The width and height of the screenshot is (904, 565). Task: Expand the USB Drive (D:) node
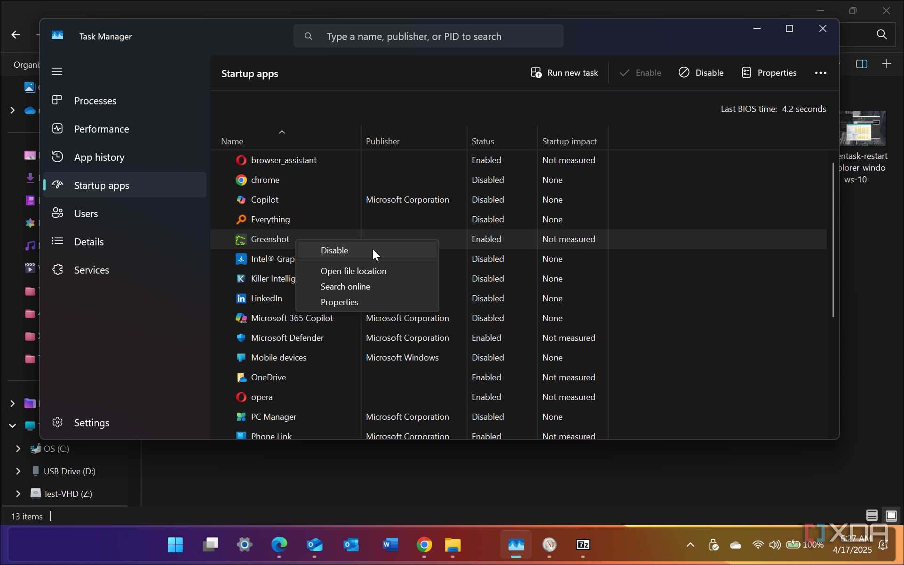tap(18, 471)
